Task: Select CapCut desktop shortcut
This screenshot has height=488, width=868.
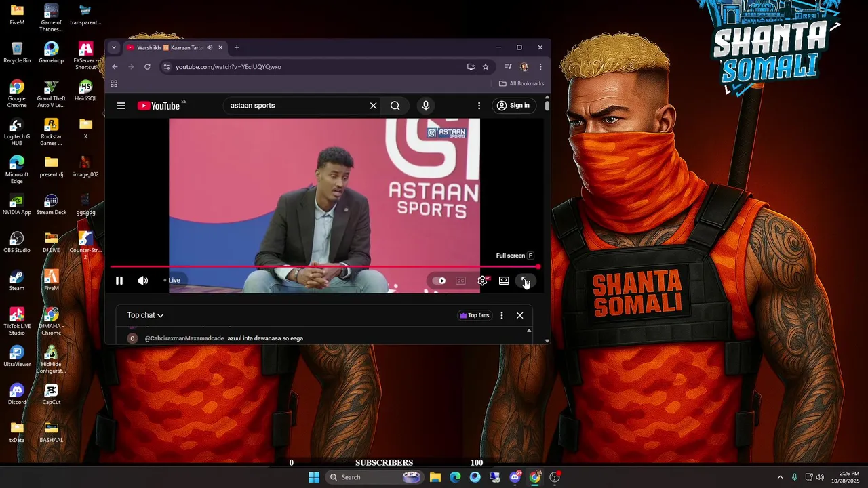Action: point(51,394)
